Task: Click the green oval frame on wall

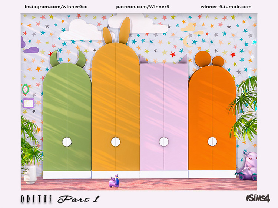Action: (x=26, y=89)
